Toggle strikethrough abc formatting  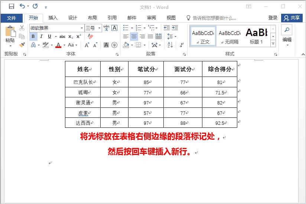click(x=62, y=36)
